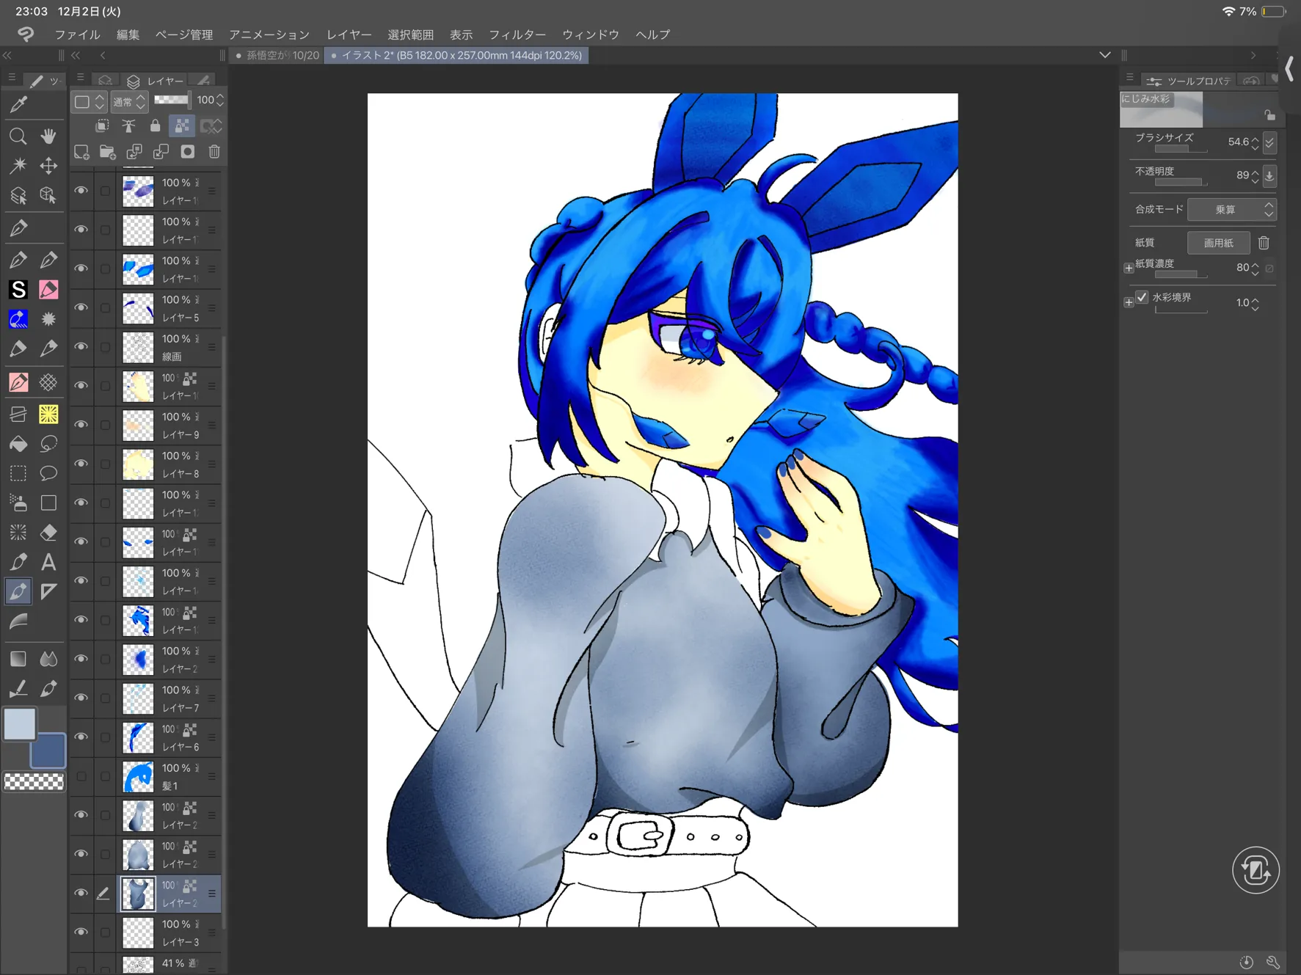Open the layer blend mode 通常 dropdown

click(129, 102)
